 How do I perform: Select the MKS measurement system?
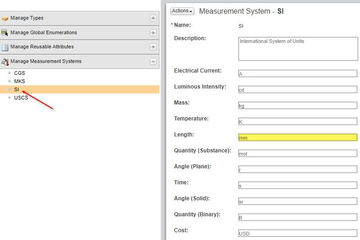[20, 81]
